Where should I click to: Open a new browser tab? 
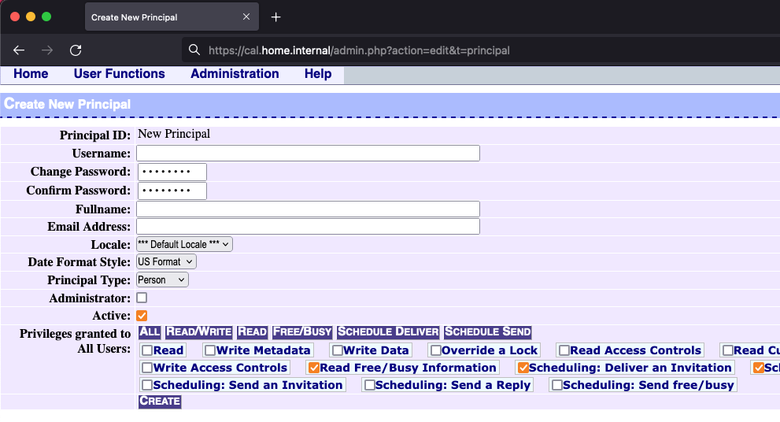(275, 17)
